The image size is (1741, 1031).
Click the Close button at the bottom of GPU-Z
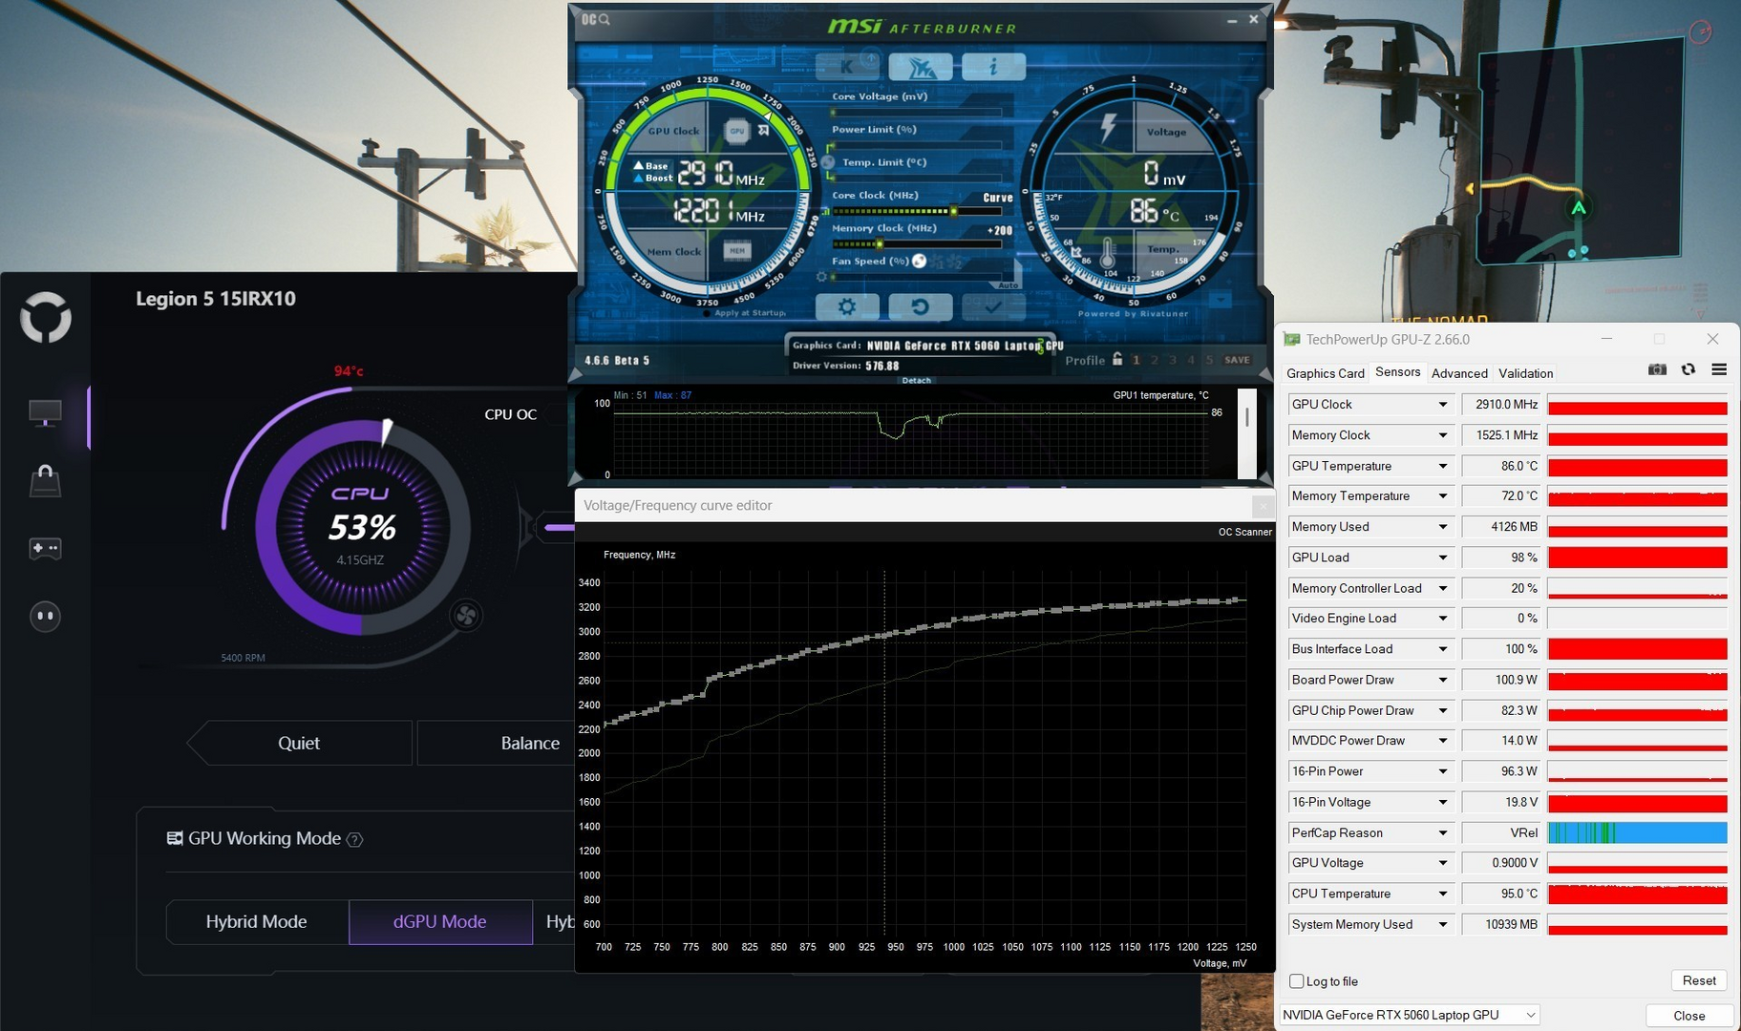tap(1688, 1016)
